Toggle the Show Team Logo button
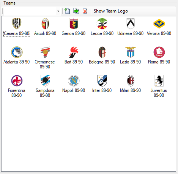The width and height of the screenshot is (178, 174). pyautogui.click(x=111, y=11)
